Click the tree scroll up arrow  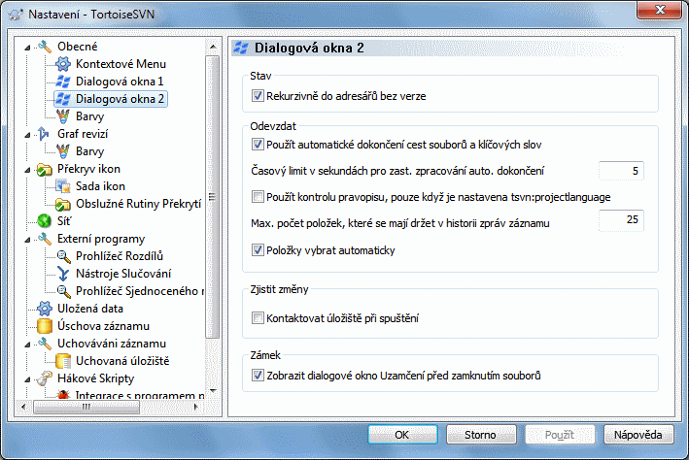(x=213, y=47)
